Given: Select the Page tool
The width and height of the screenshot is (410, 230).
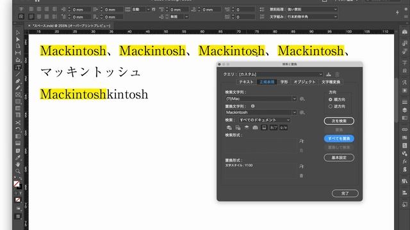Looking at the screenshot, I should click(x=18, y=46).
